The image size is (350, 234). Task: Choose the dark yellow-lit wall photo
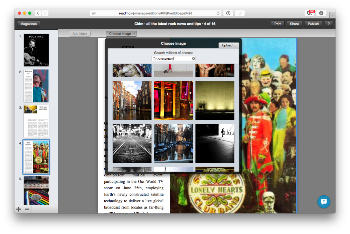click(x=215, y=101)
